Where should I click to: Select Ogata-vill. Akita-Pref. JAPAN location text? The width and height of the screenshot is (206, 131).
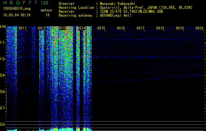(146, 8)
